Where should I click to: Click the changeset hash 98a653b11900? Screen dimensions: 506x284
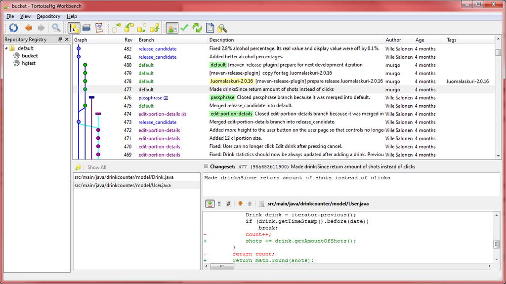point(270,167)
